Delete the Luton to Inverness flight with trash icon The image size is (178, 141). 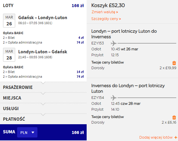(x=174, y=63)
